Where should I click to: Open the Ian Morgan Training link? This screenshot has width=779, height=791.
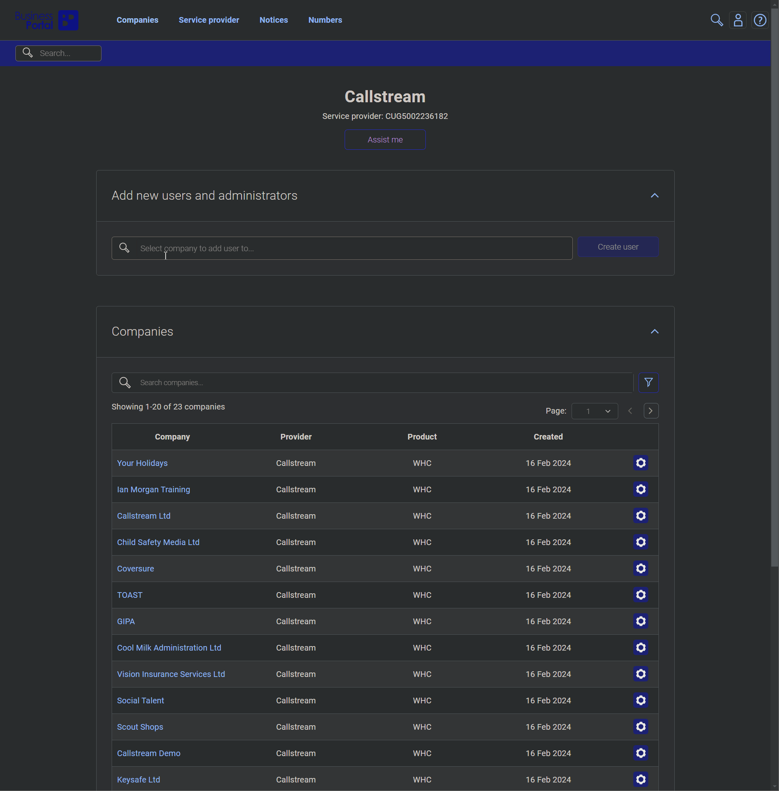coord(153,489)
